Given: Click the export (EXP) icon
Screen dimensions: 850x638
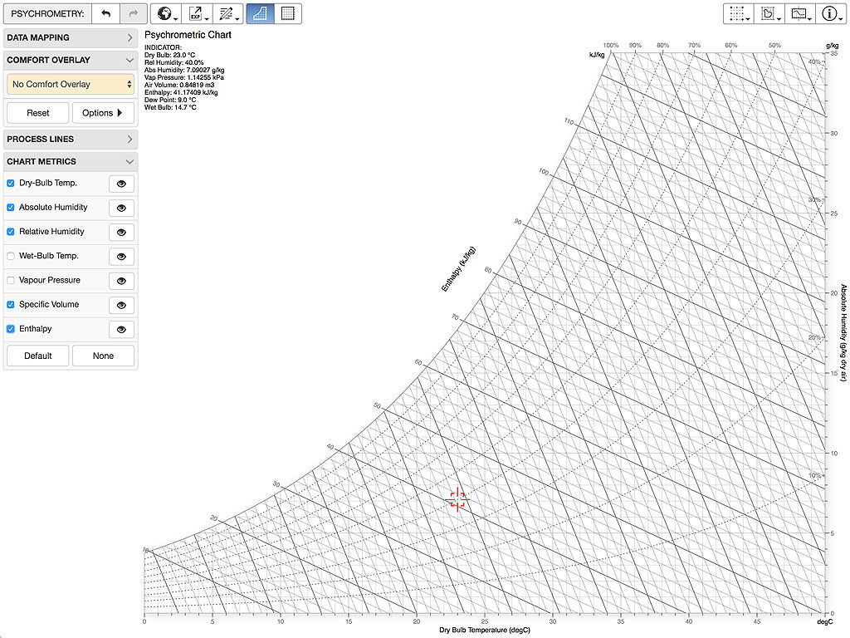Looking at the screenshot, I should point(197,13).
